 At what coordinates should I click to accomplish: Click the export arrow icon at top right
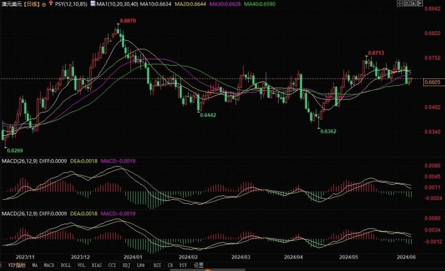coord(420,3)
